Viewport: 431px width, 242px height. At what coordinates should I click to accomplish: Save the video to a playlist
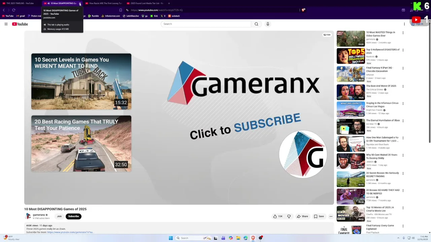pos(319,216)
